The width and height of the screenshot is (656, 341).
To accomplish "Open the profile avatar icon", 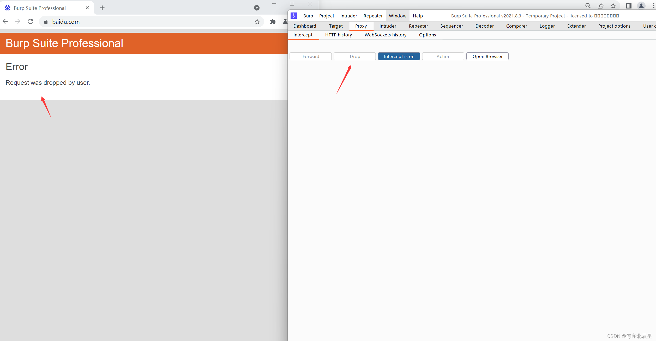I will (641, 6).
